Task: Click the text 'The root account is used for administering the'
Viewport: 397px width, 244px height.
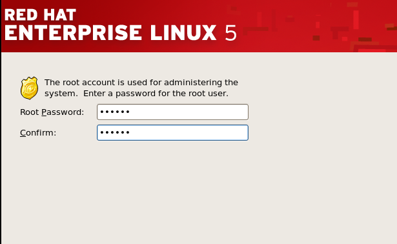Action: pyautogui.click(x=141, y=83)
